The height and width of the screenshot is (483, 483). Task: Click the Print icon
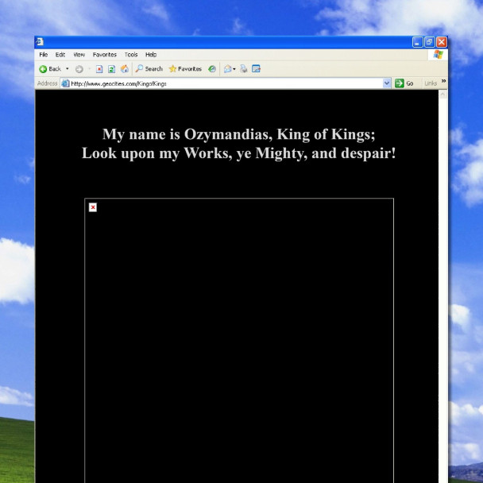click(244, 69)
